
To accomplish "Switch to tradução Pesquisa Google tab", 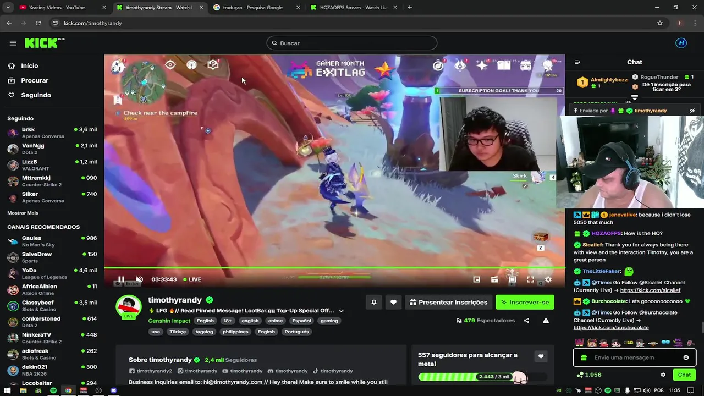I will point(256,8).
